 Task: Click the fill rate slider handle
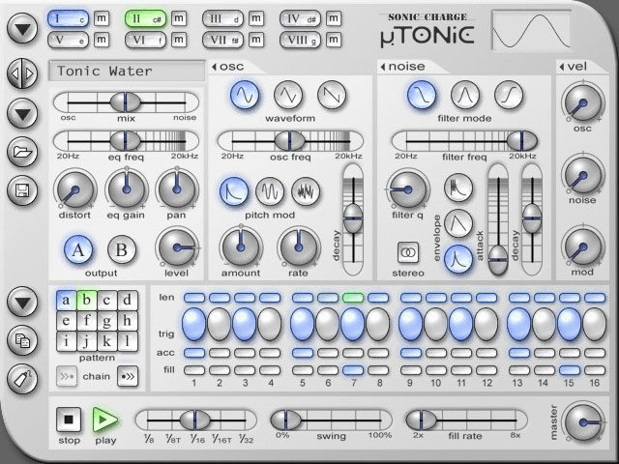pyautogui.click(x=422, y=420)
